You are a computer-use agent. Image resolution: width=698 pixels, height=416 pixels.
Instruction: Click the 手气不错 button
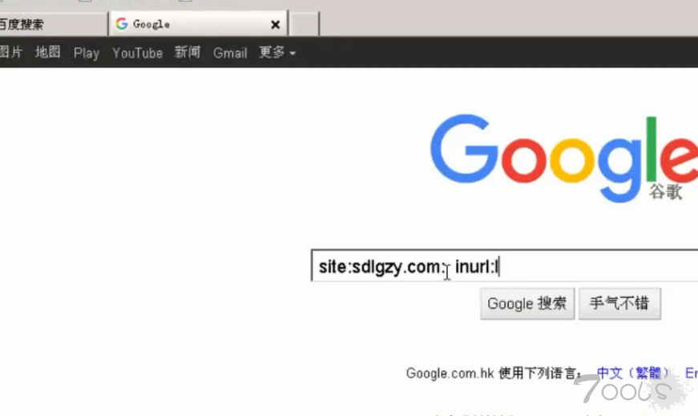(619, 303)
